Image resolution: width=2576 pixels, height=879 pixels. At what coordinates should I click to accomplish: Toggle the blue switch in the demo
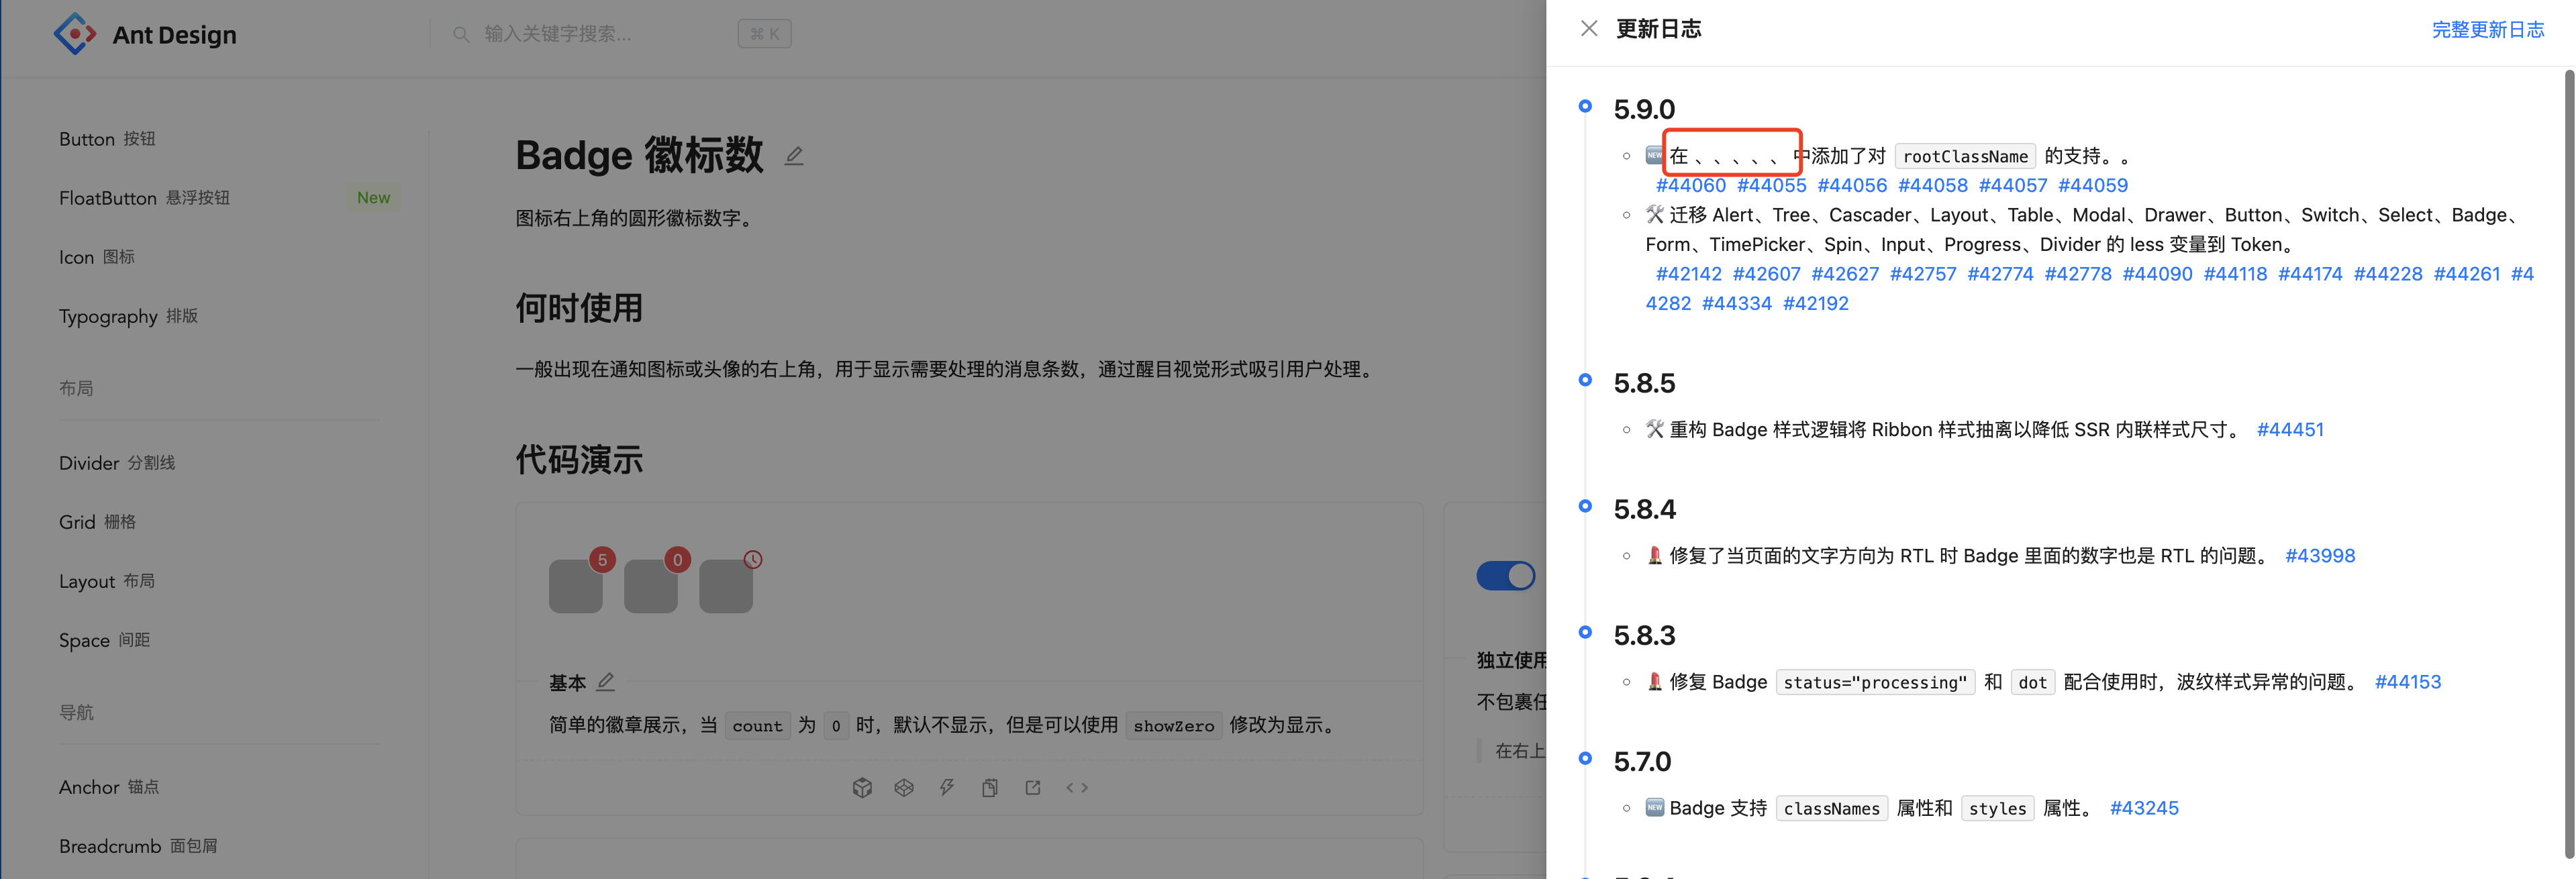(x=1505, y=576)
